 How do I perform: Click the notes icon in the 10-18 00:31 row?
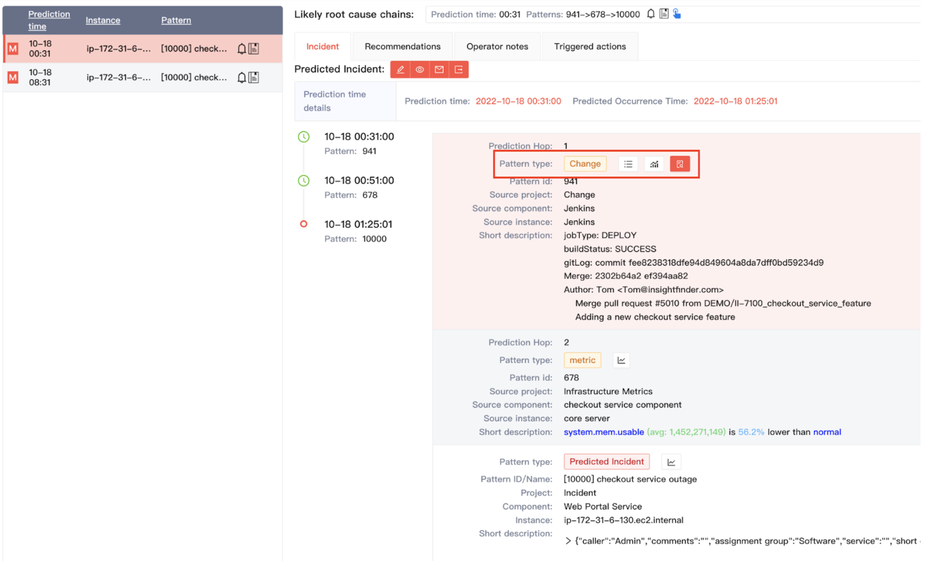coord(254,48)
